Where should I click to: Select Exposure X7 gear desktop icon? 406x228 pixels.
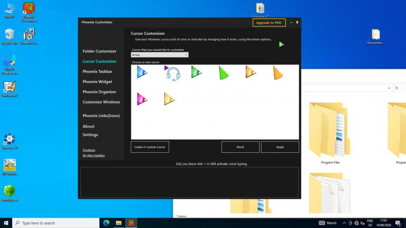[10, 141]
